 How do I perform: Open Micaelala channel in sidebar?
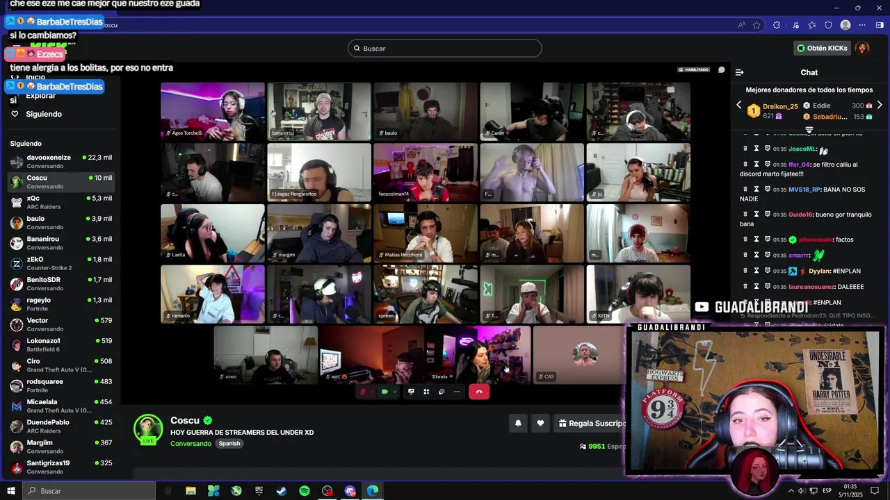tap(61, 406)
